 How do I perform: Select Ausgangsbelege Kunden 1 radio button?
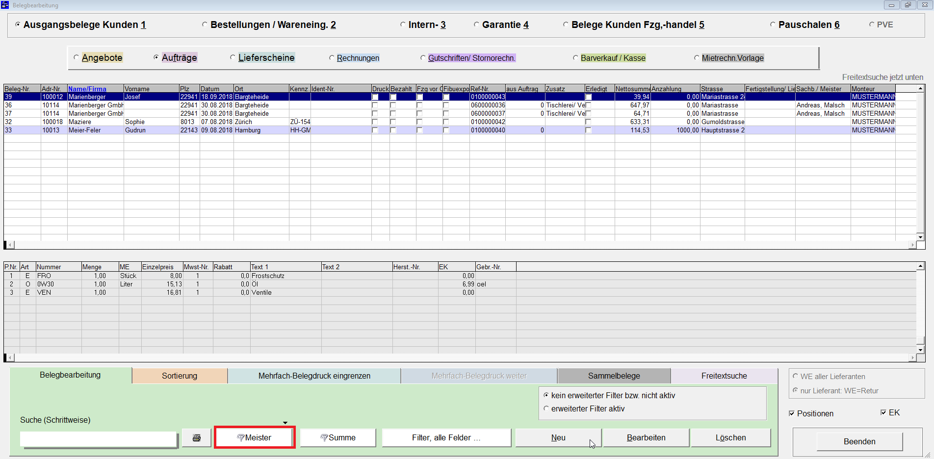pos(18,25)
